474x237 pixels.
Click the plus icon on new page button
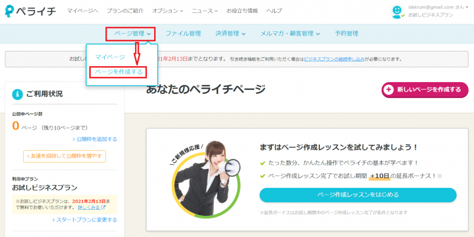(389, 90)
